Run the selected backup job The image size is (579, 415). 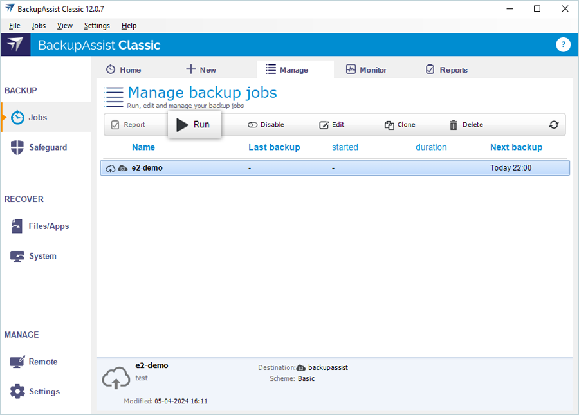click(x=194, y=124)
